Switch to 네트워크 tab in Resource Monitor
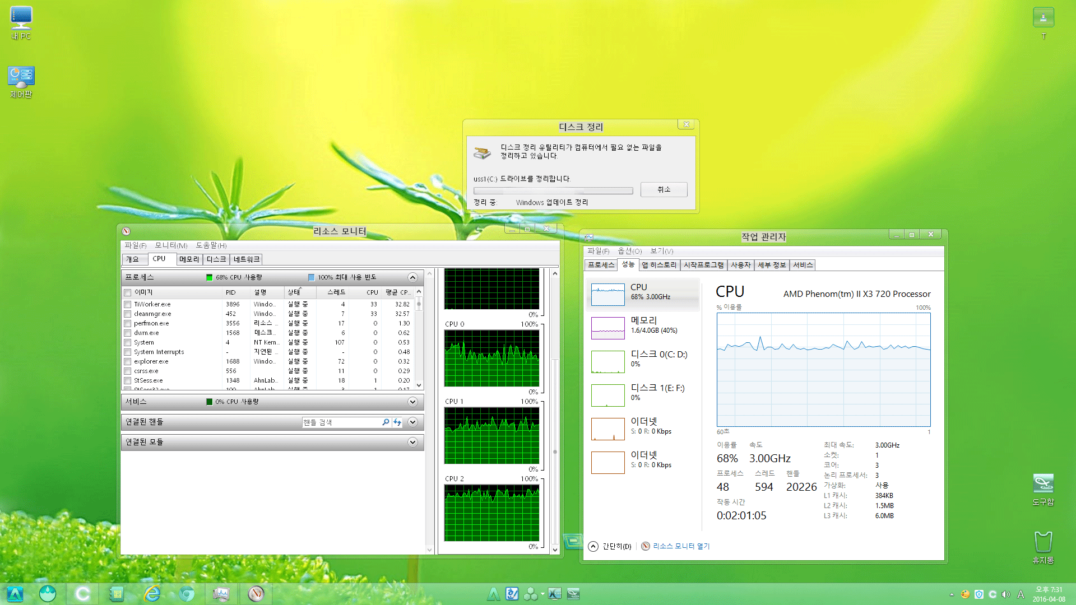Image resolution: width=1076 pixels, height=605 pixels. pyautogui.click(x=247, y=259)
